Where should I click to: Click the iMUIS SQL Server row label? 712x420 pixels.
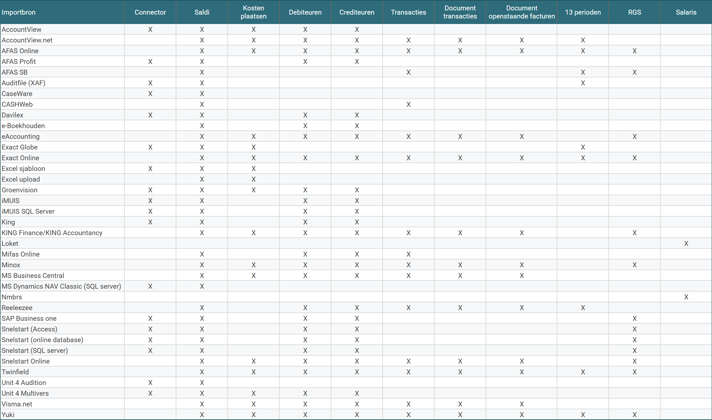[28, 211]
